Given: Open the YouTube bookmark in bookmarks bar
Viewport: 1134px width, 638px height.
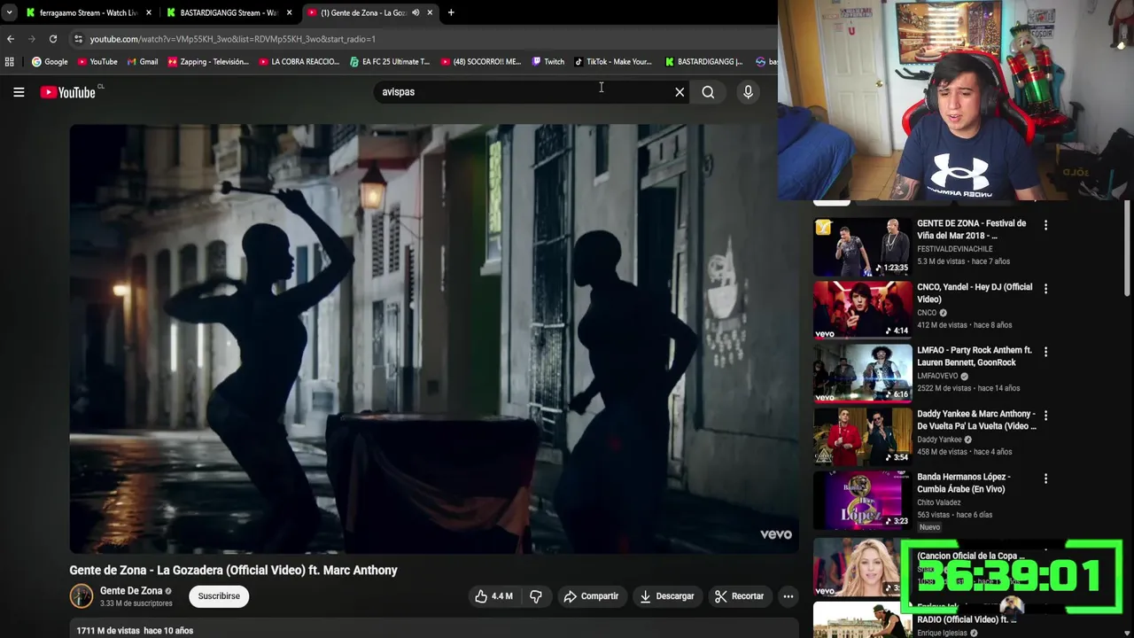Looking at the screenshot, I should [97, 62].
